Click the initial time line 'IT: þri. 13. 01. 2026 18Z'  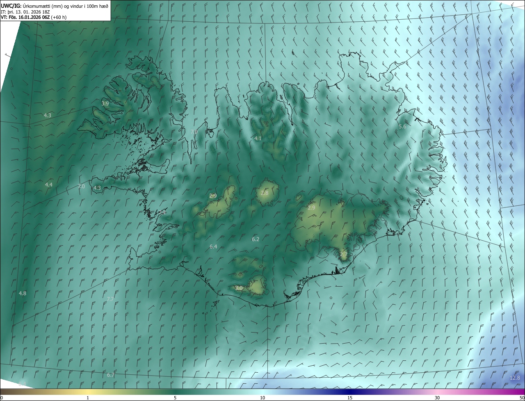[25, 12]
